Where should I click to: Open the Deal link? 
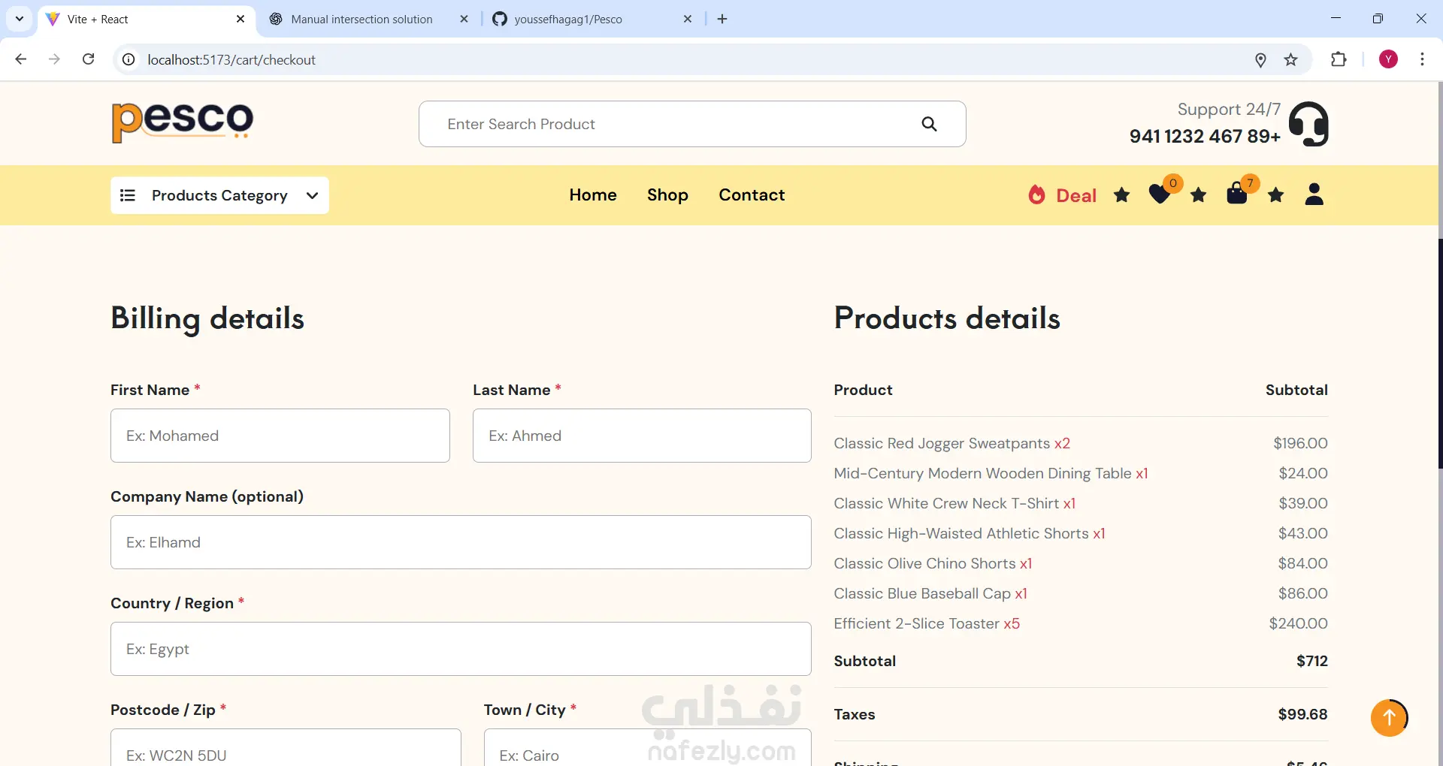[x=1076, y=195]
